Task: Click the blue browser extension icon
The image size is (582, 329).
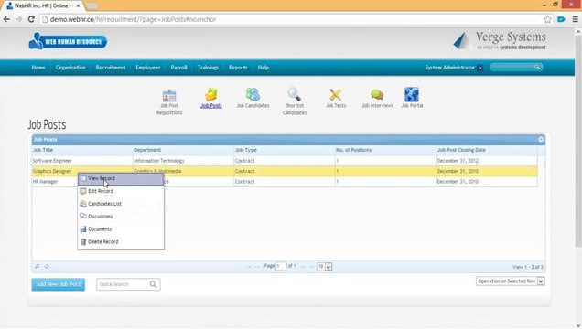Action: (561, 19)
